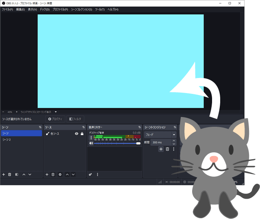This screenshot has height=219, width=260.
Task: Click the プロパティ button
Action: tap(55, 119)
